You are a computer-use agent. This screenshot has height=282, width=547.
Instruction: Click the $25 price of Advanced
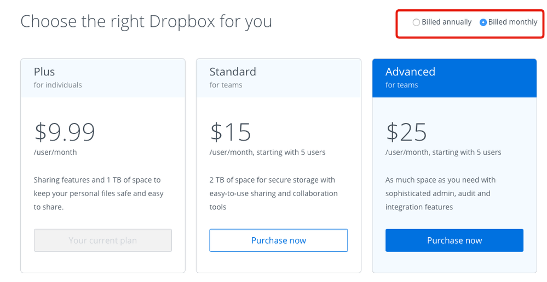click(x=407, y=132)
